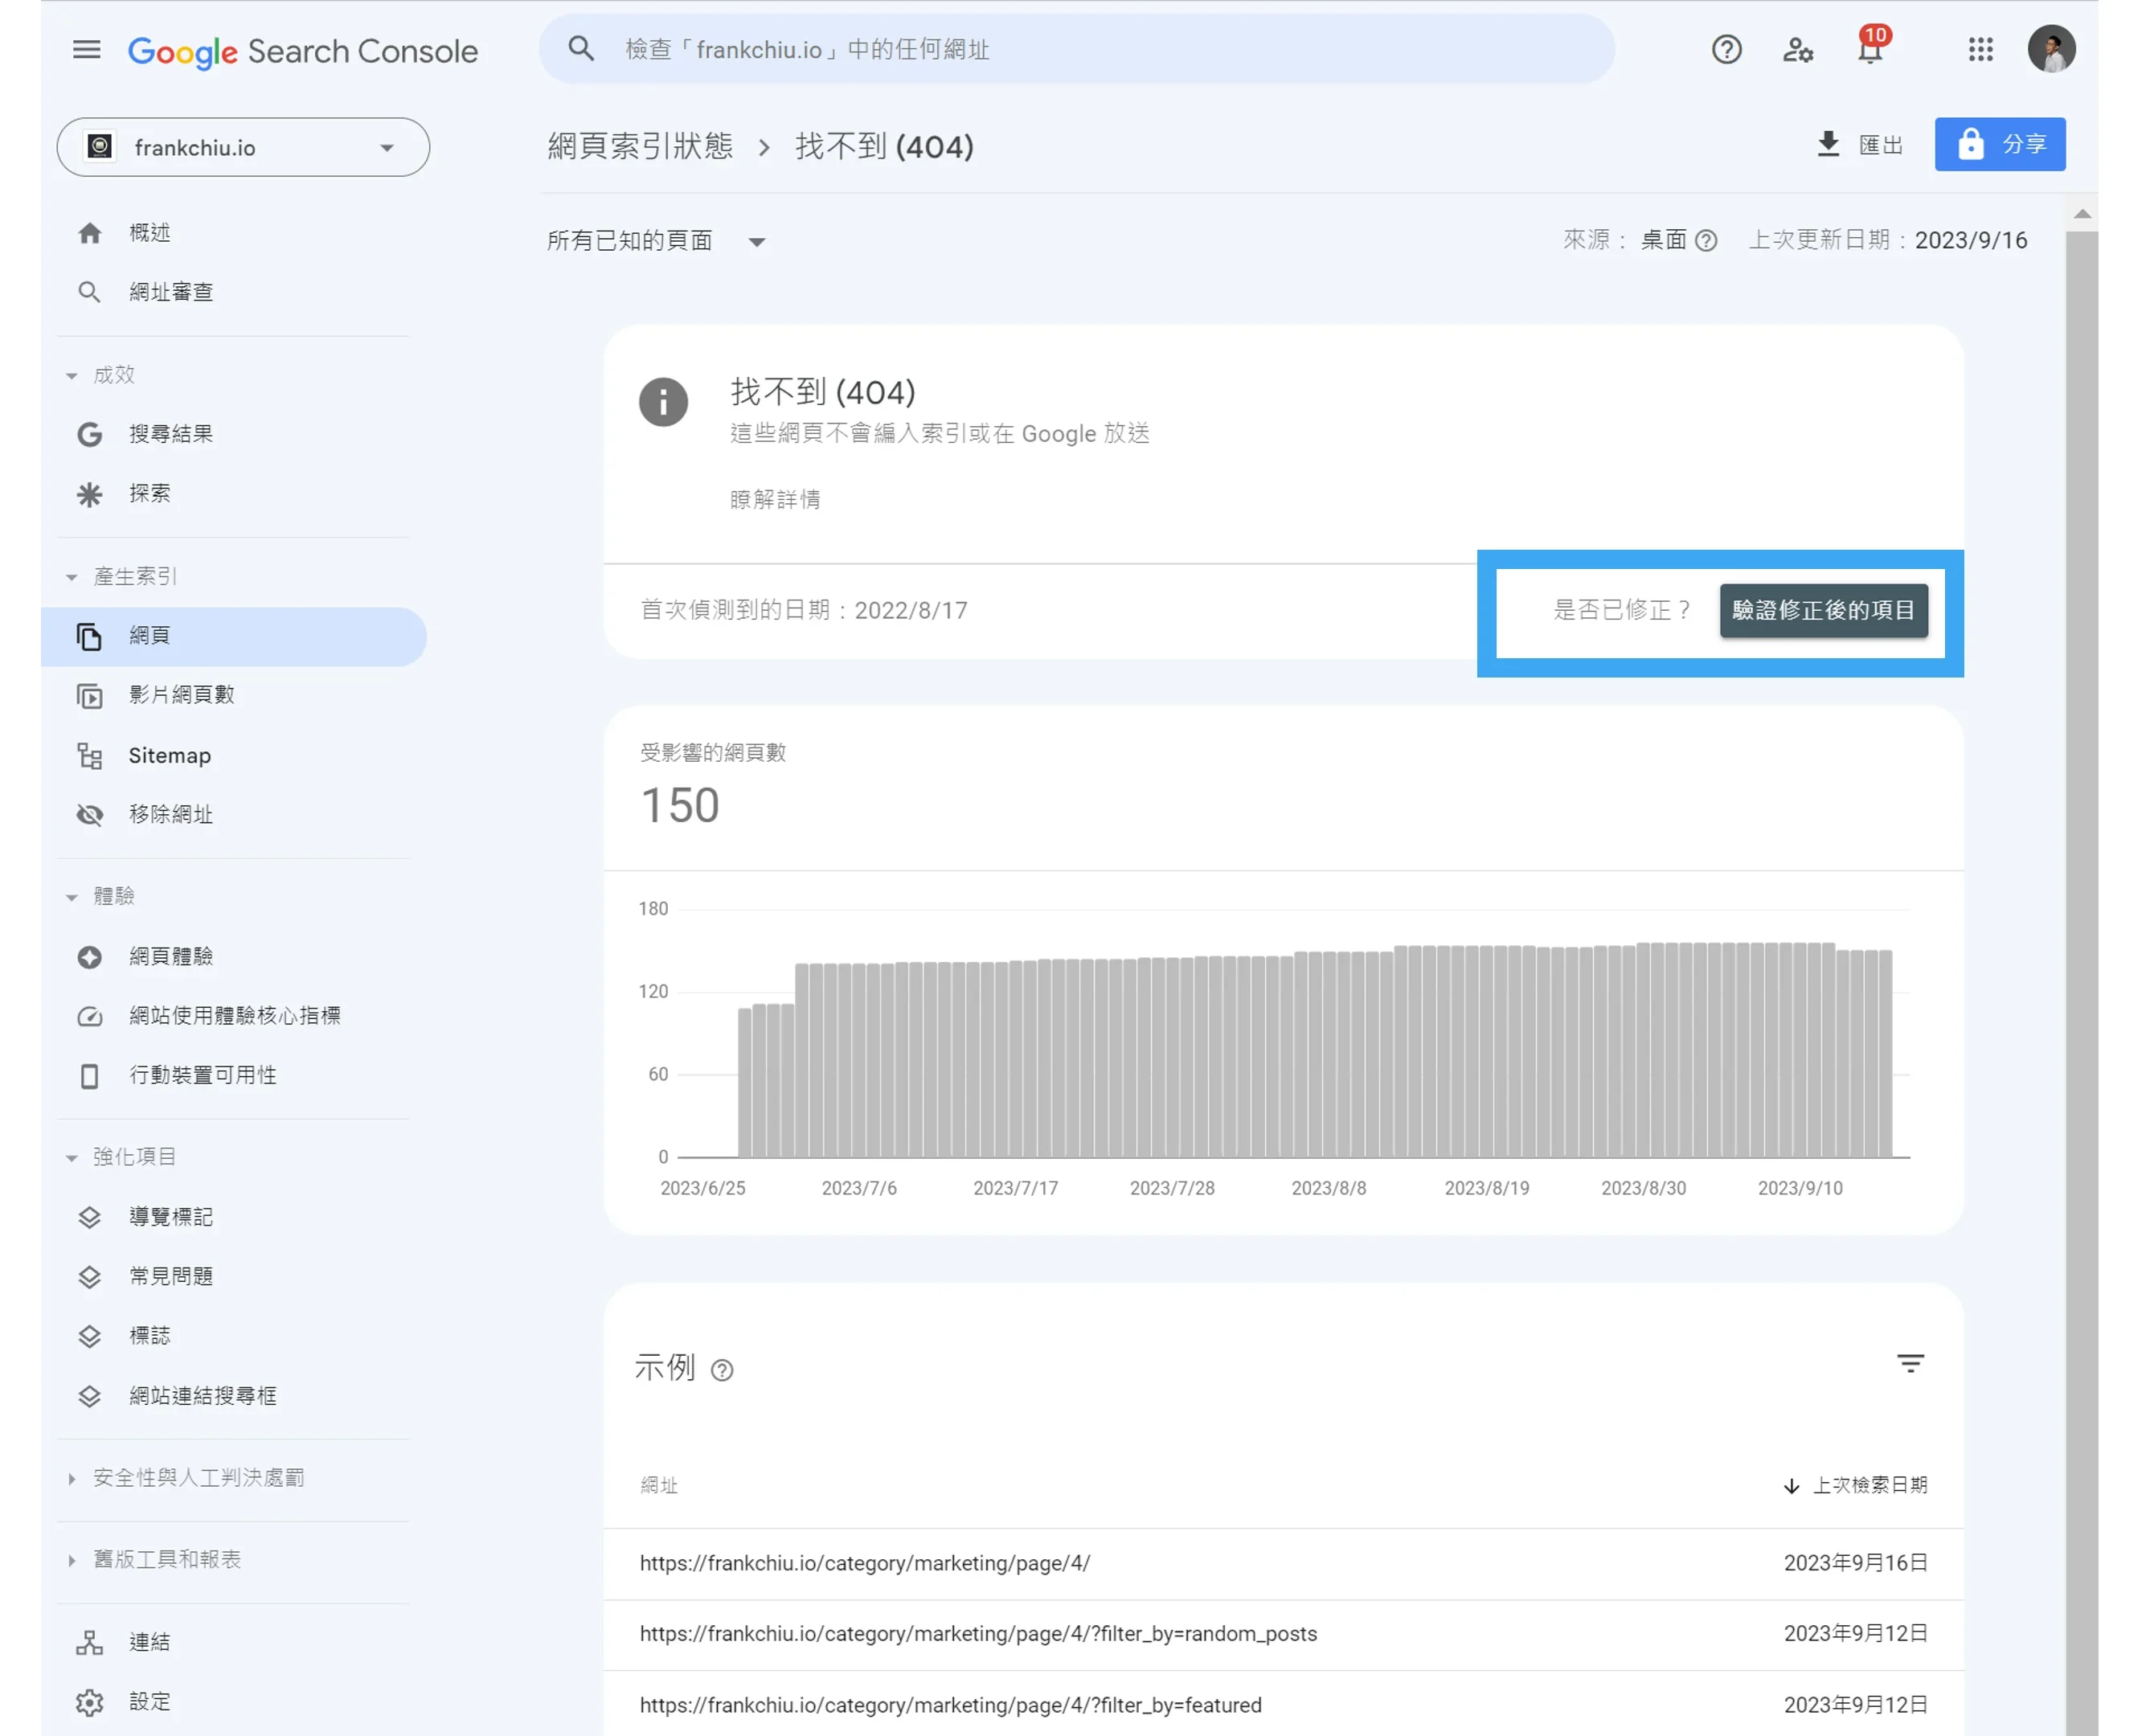Collapse the 產生索引 section
The height and width of the screenshot is (1736, 2150).
pos(72,577)
